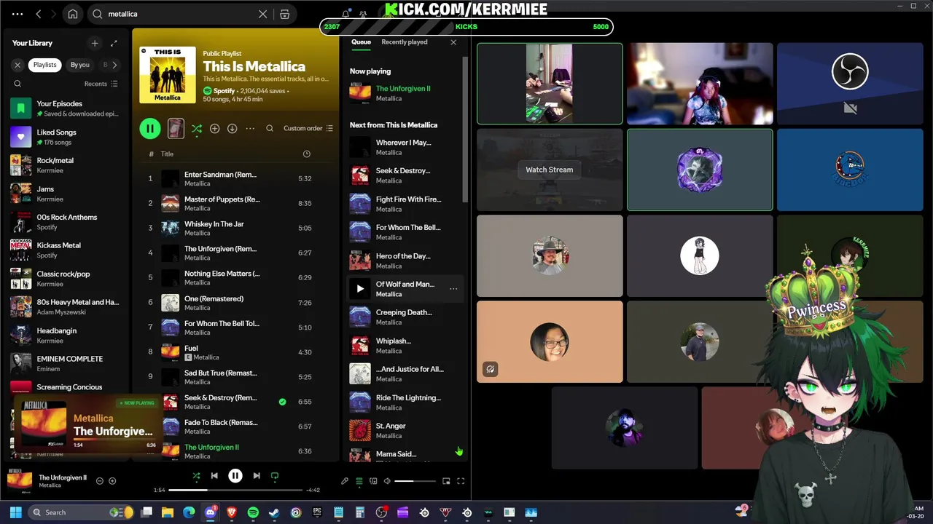
Task: Switch to the Queue tab
Action: 361,42
